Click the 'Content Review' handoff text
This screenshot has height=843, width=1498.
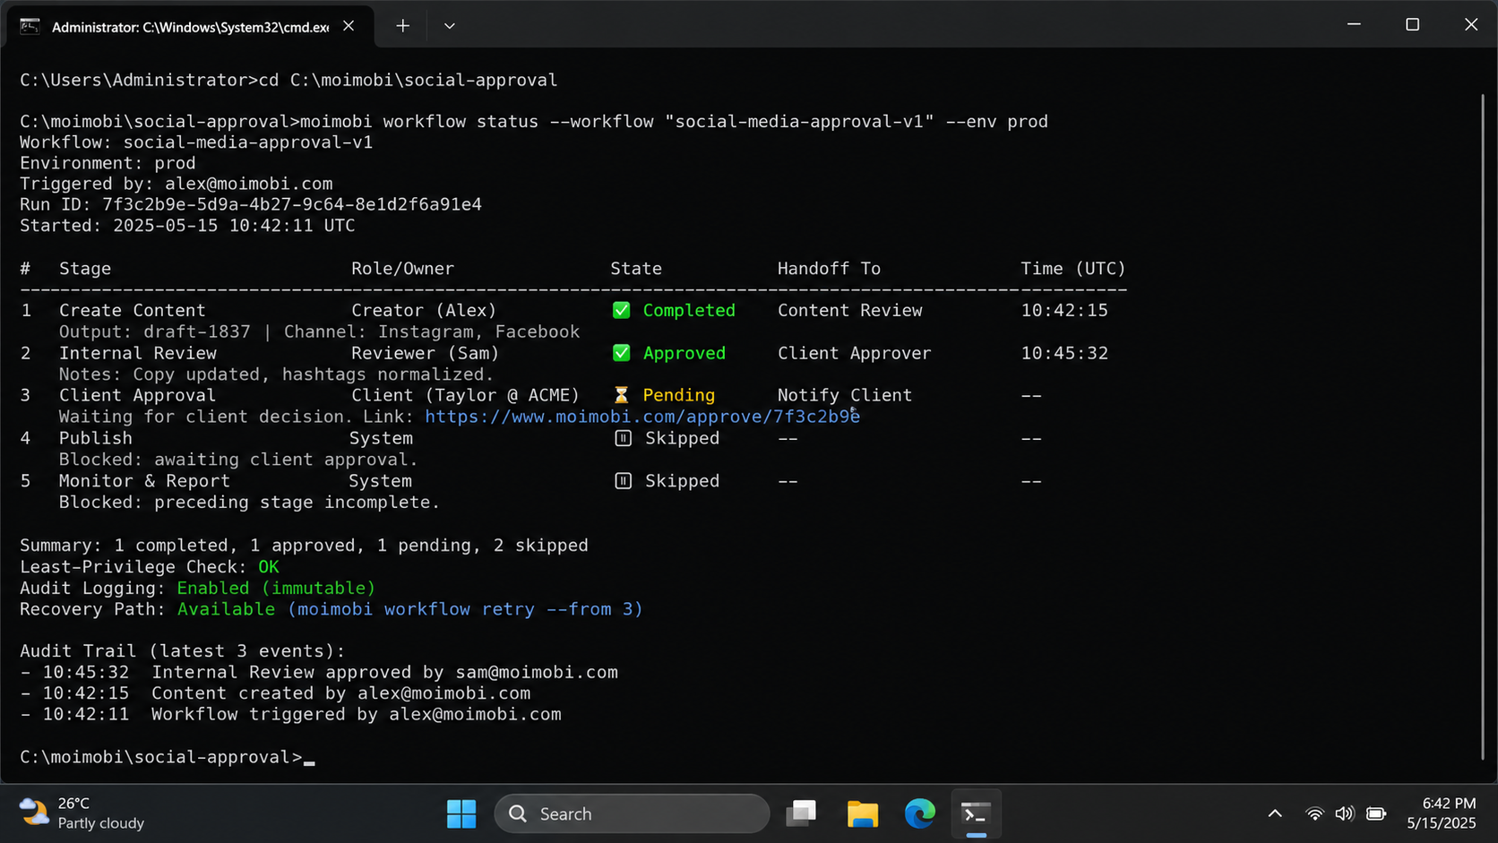click(x=850, y=310)
